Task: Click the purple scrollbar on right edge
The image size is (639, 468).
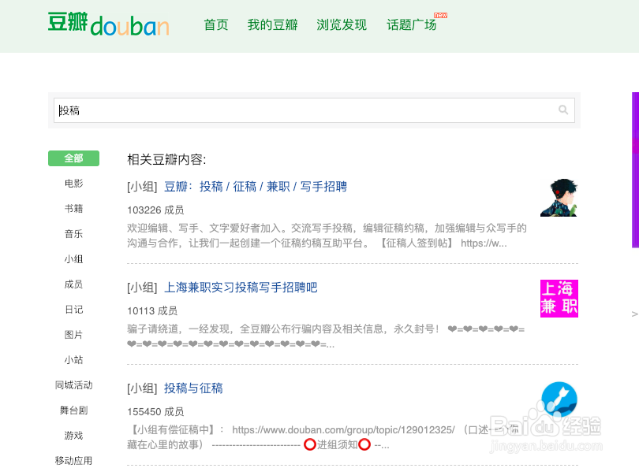Action: click(635, 169)
